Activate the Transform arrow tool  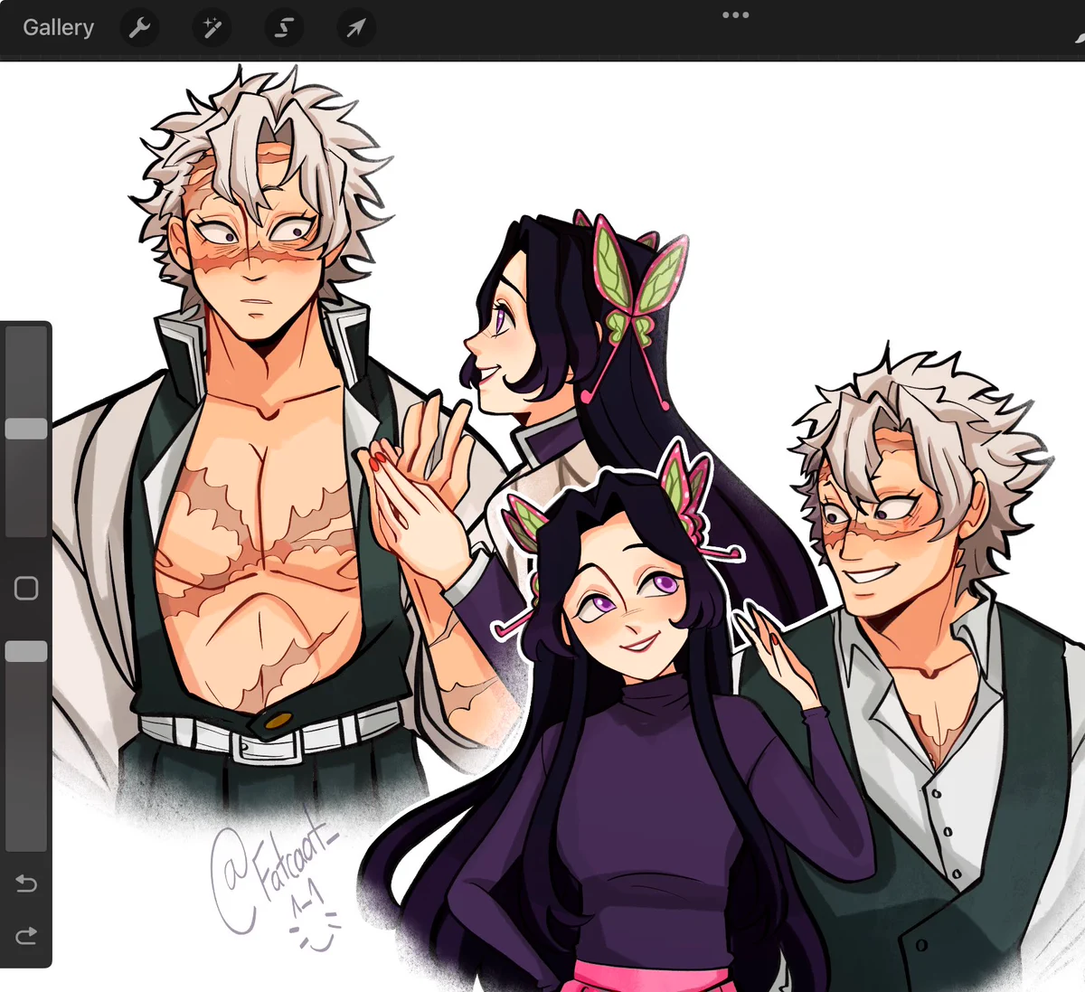click(355, 28)
